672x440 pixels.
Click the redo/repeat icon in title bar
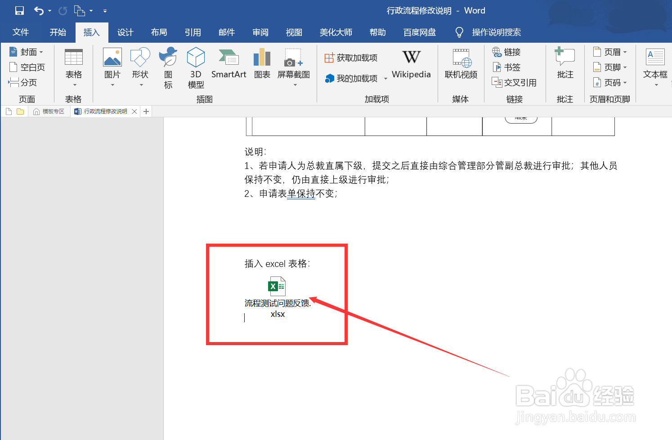click(x=63, y=11)
